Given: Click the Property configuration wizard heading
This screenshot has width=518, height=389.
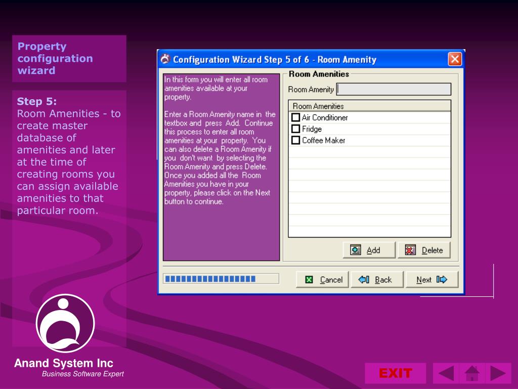Looking at the screenshot, I should coord(55,59).
